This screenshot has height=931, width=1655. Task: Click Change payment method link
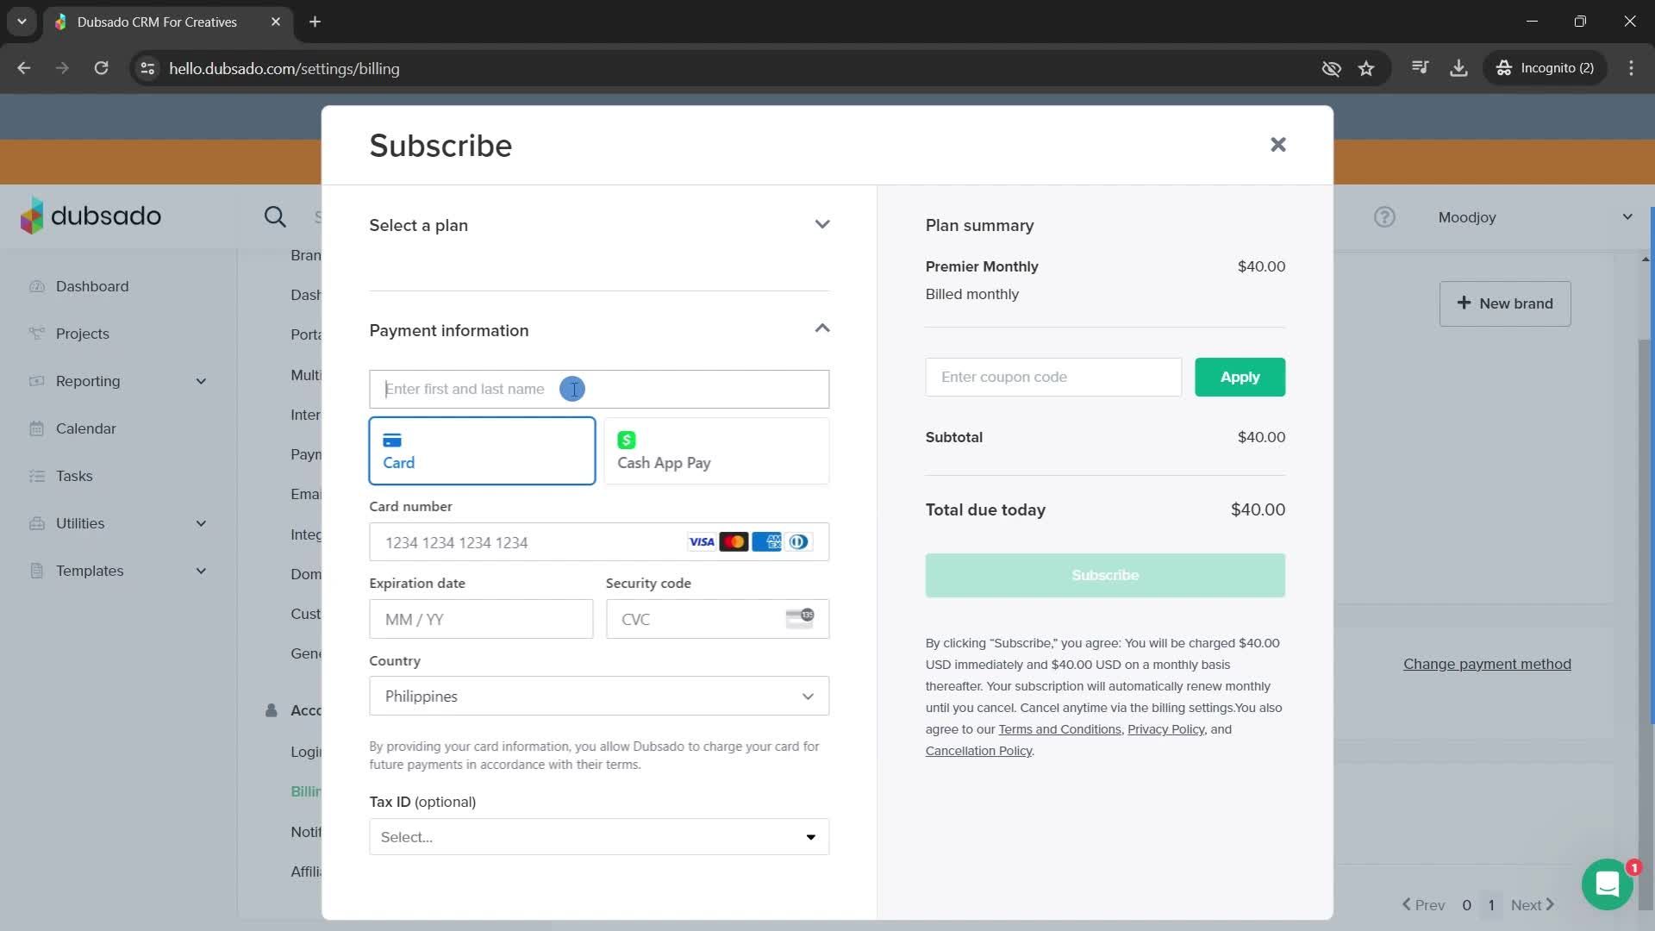[1487, 664]
